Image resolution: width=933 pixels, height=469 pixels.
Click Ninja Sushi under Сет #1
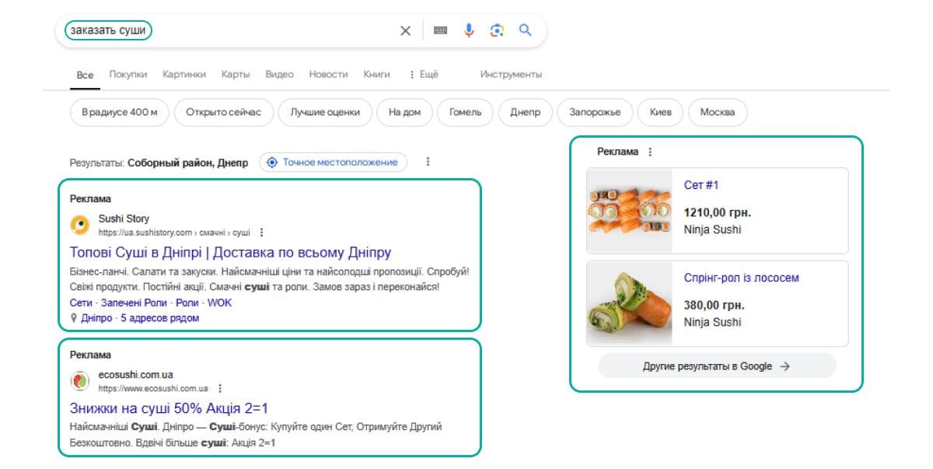pyautogui.click(x=713, y=229)
